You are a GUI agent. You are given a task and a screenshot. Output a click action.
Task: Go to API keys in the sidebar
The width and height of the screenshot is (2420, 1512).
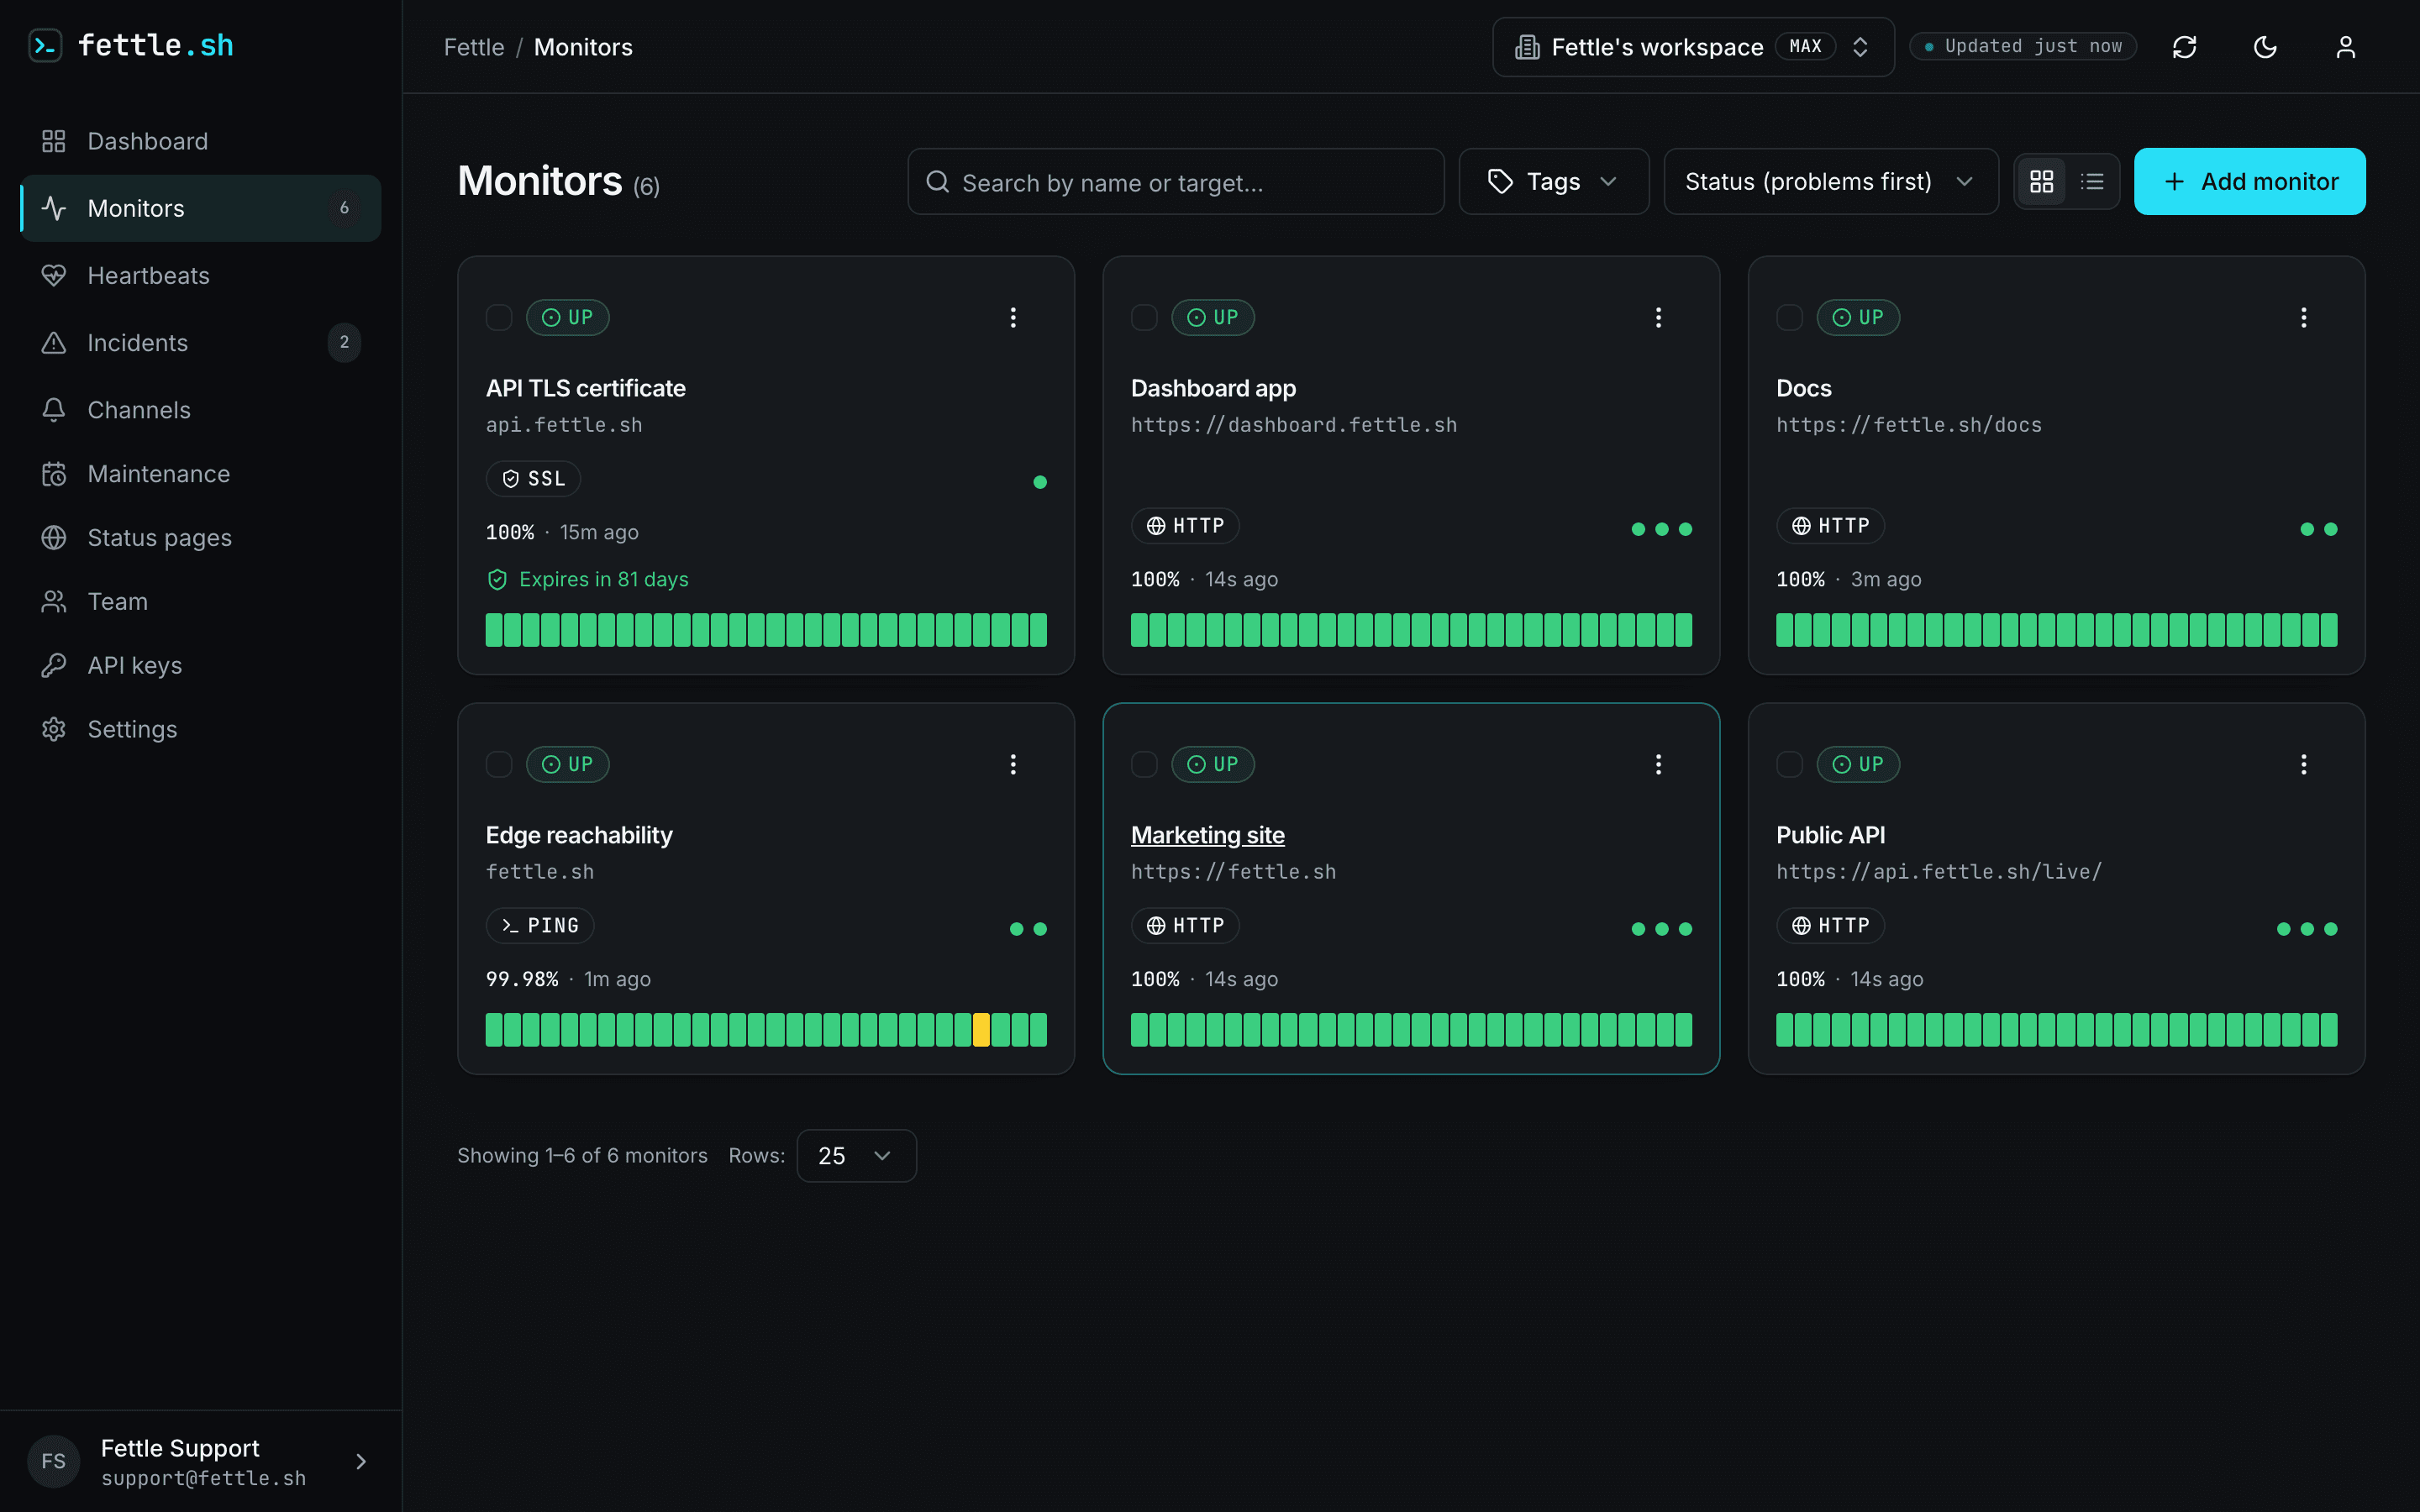click(x=201, y=666)
